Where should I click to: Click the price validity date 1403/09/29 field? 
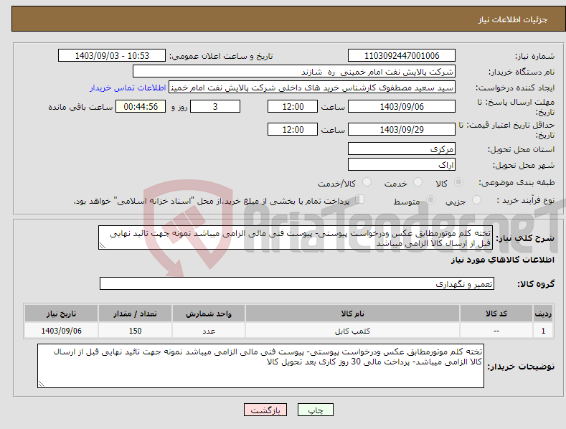tap(402, 129)
